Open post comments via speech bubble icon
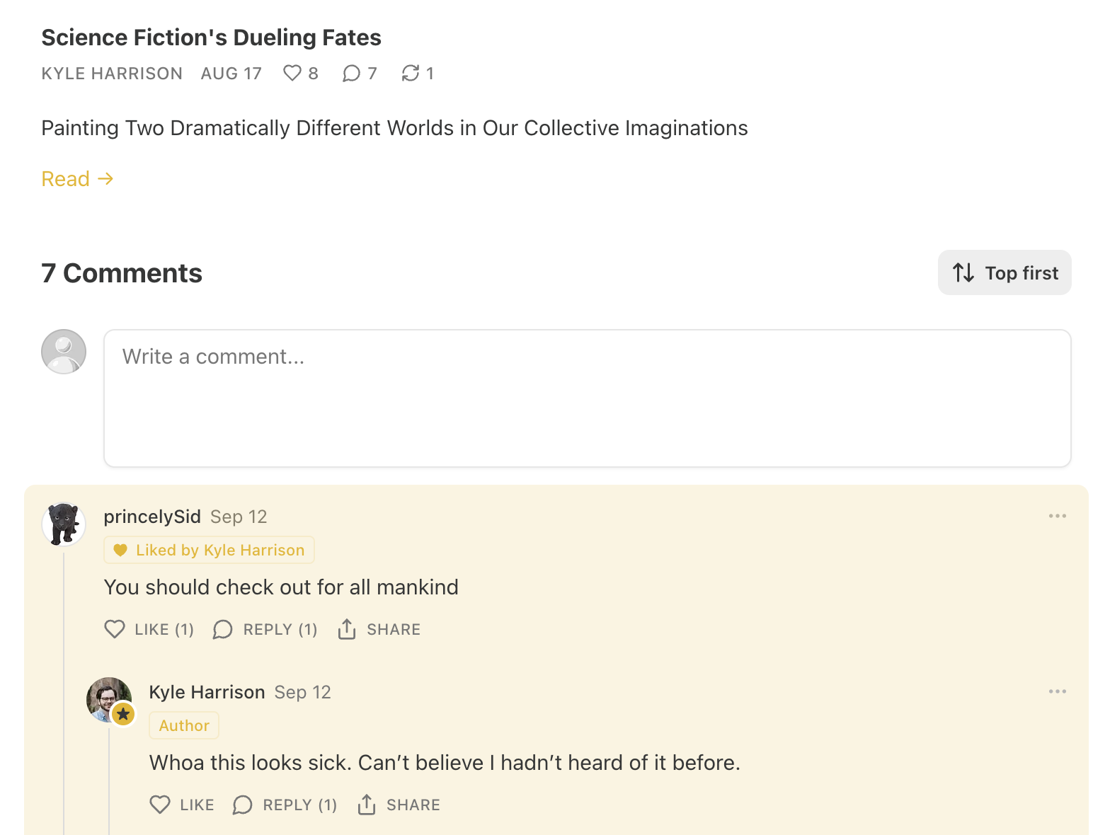1110x835 pixels. pyautogui.click(x=351, y=73)
